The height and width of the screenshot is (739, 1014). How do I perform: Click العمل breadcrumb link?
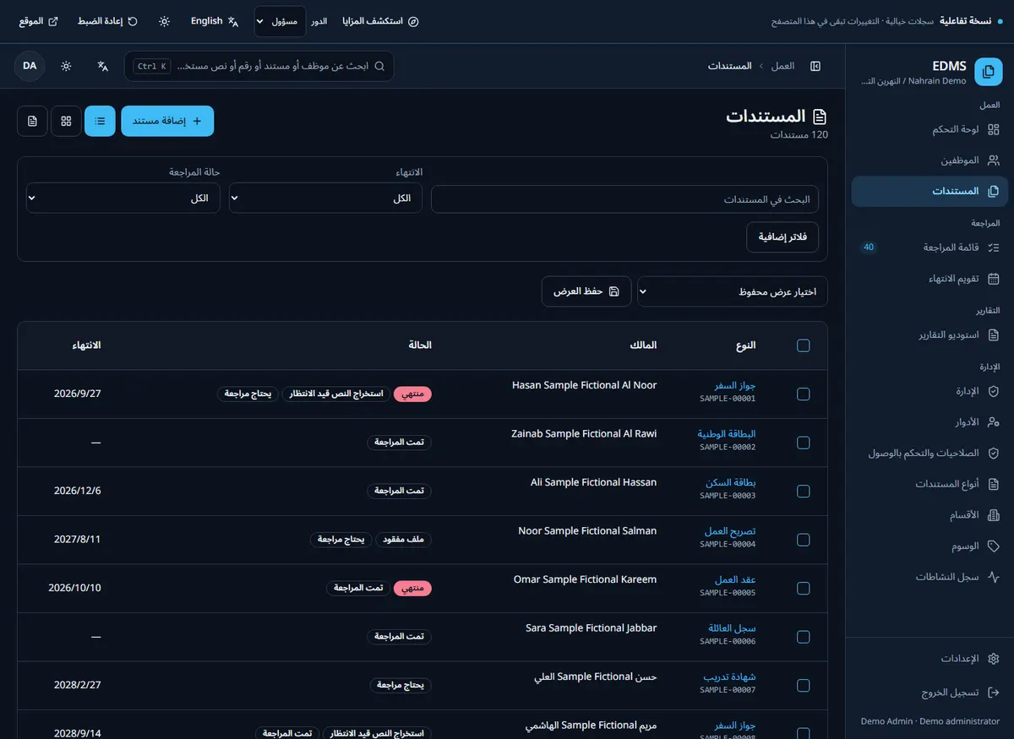coord(782,66)
